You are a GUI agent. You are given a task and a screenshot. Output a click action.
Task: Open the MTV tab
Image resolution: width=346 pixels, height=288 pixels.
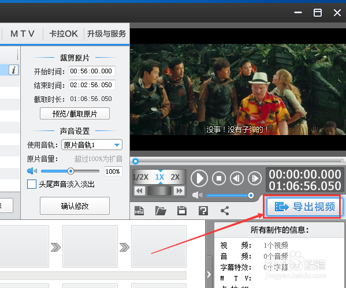(23, 33)
